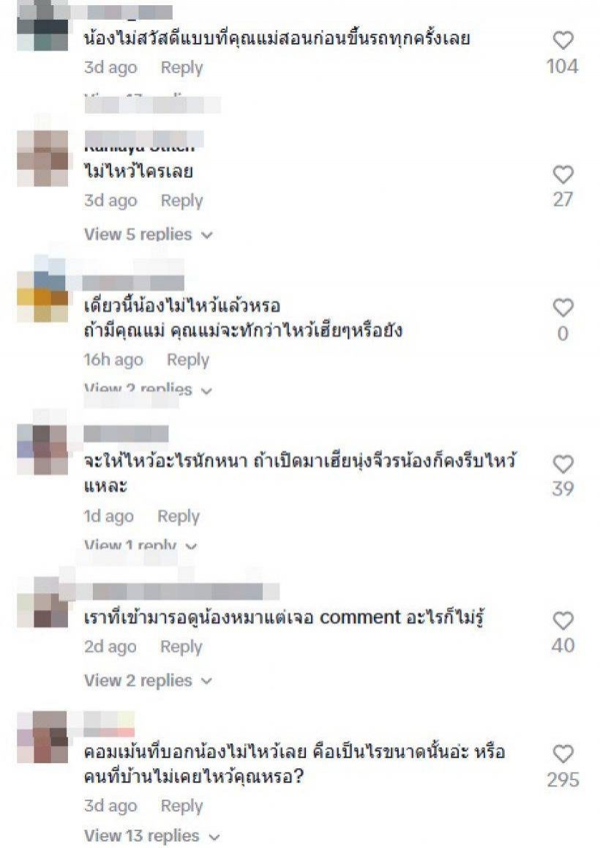The width and height of the screenshot is (600, 848).
Task: Expand View 5 replies
Action: click(149, 234)
